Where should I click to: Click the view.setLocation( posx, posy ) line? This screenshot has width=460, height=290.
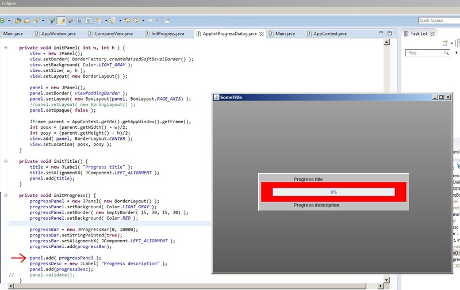(70, 144)
